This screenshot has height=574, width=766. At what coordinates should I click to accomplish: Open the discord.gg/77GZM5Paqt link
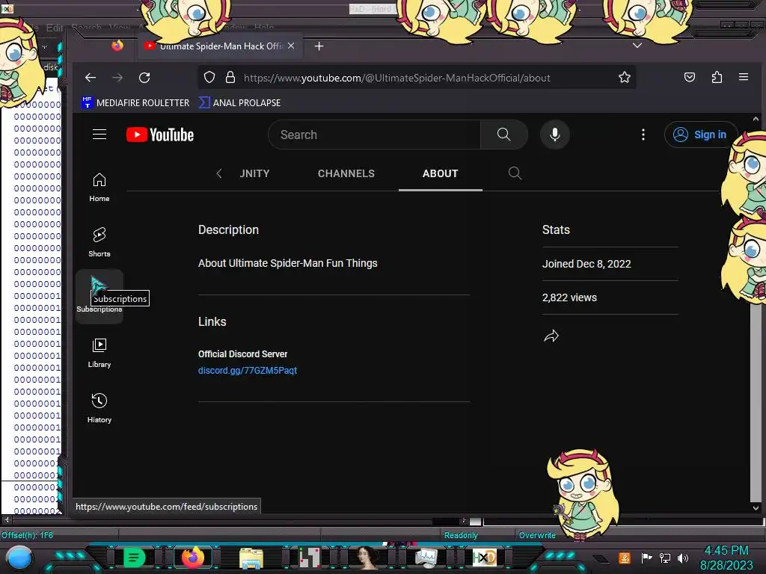point(248,371)
